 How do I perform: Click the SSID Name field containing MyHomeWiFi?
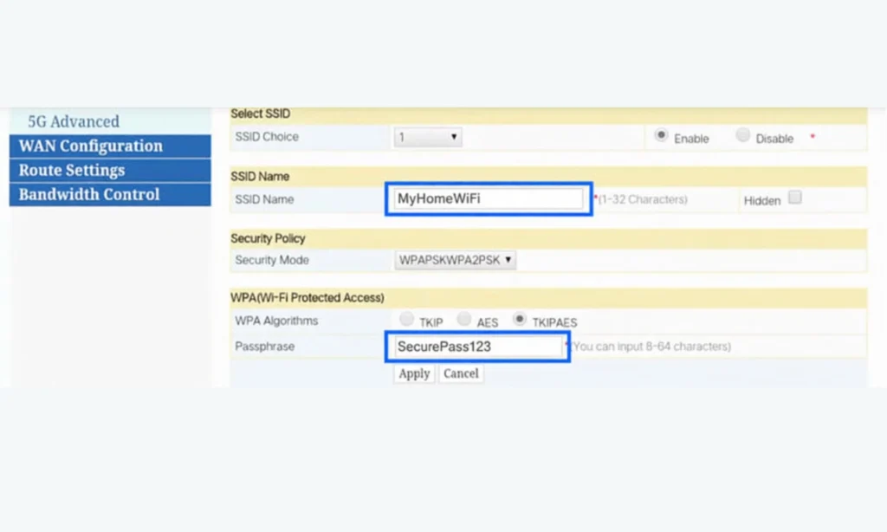click(x=489, y=199)
